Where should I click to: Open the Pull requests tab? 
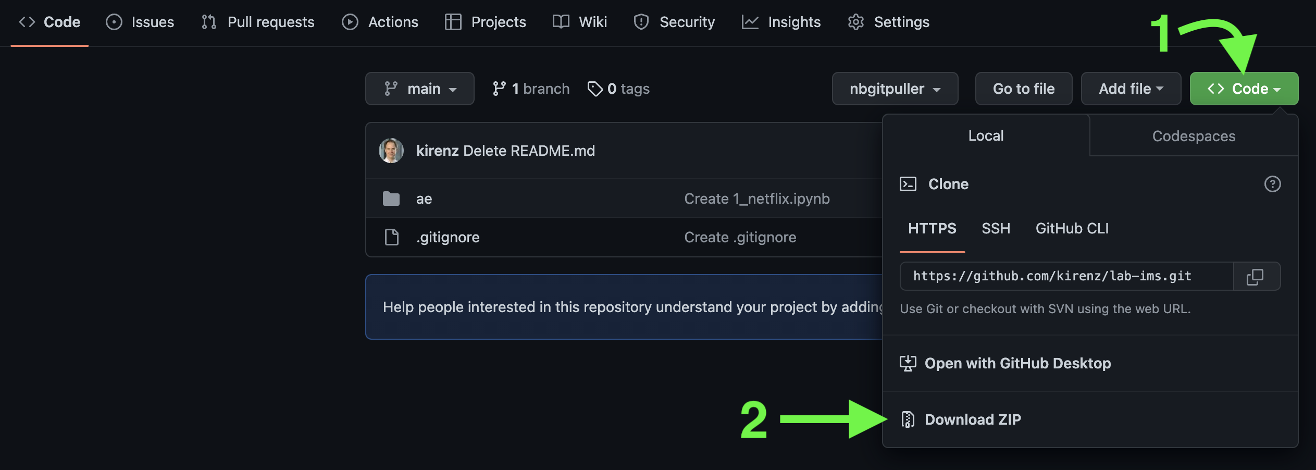[x=258, y=22]
